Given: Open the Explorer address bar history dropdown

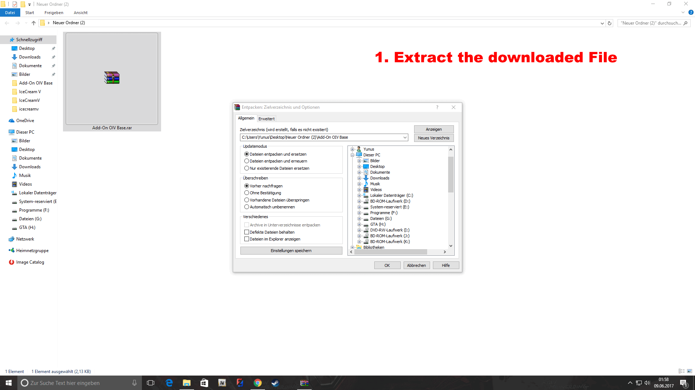Looking at the screenshot, I should tap(602, 23).
